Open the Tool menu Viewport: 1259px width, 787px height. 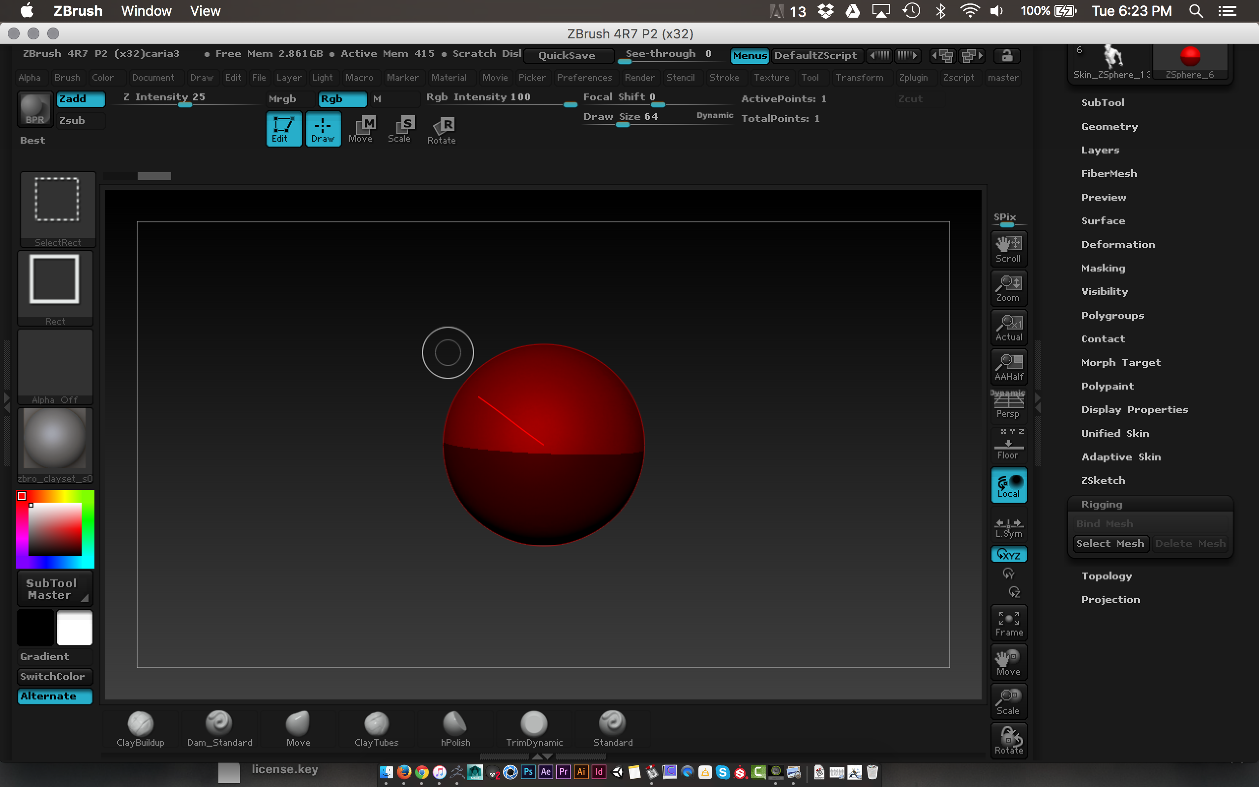pos(809,78)
